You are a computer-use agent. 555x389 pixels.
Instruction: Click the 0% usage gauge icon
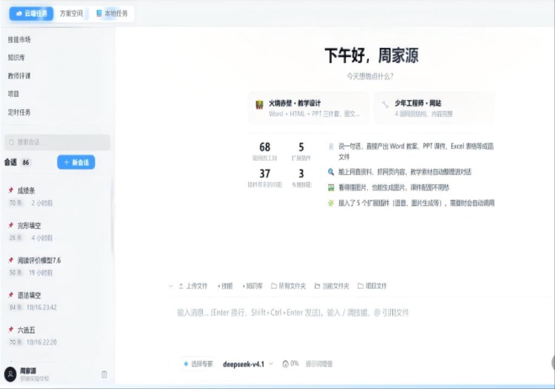click(286, 364)
